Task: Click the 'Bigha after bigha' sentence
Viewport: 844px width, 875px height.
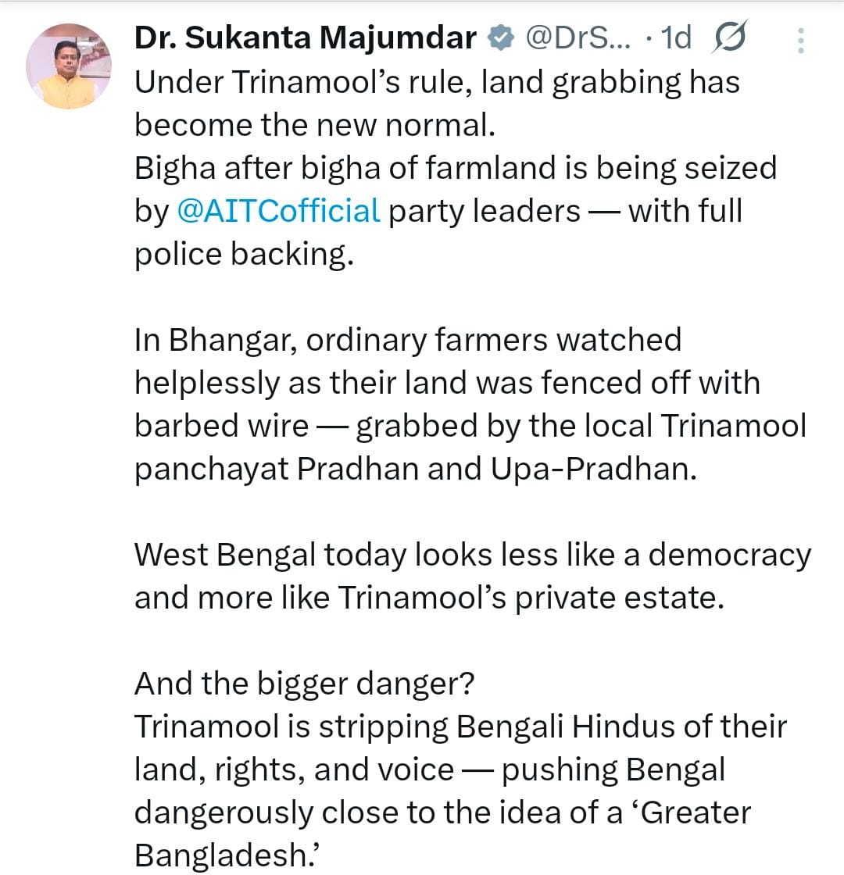Action: coord(456,166)
